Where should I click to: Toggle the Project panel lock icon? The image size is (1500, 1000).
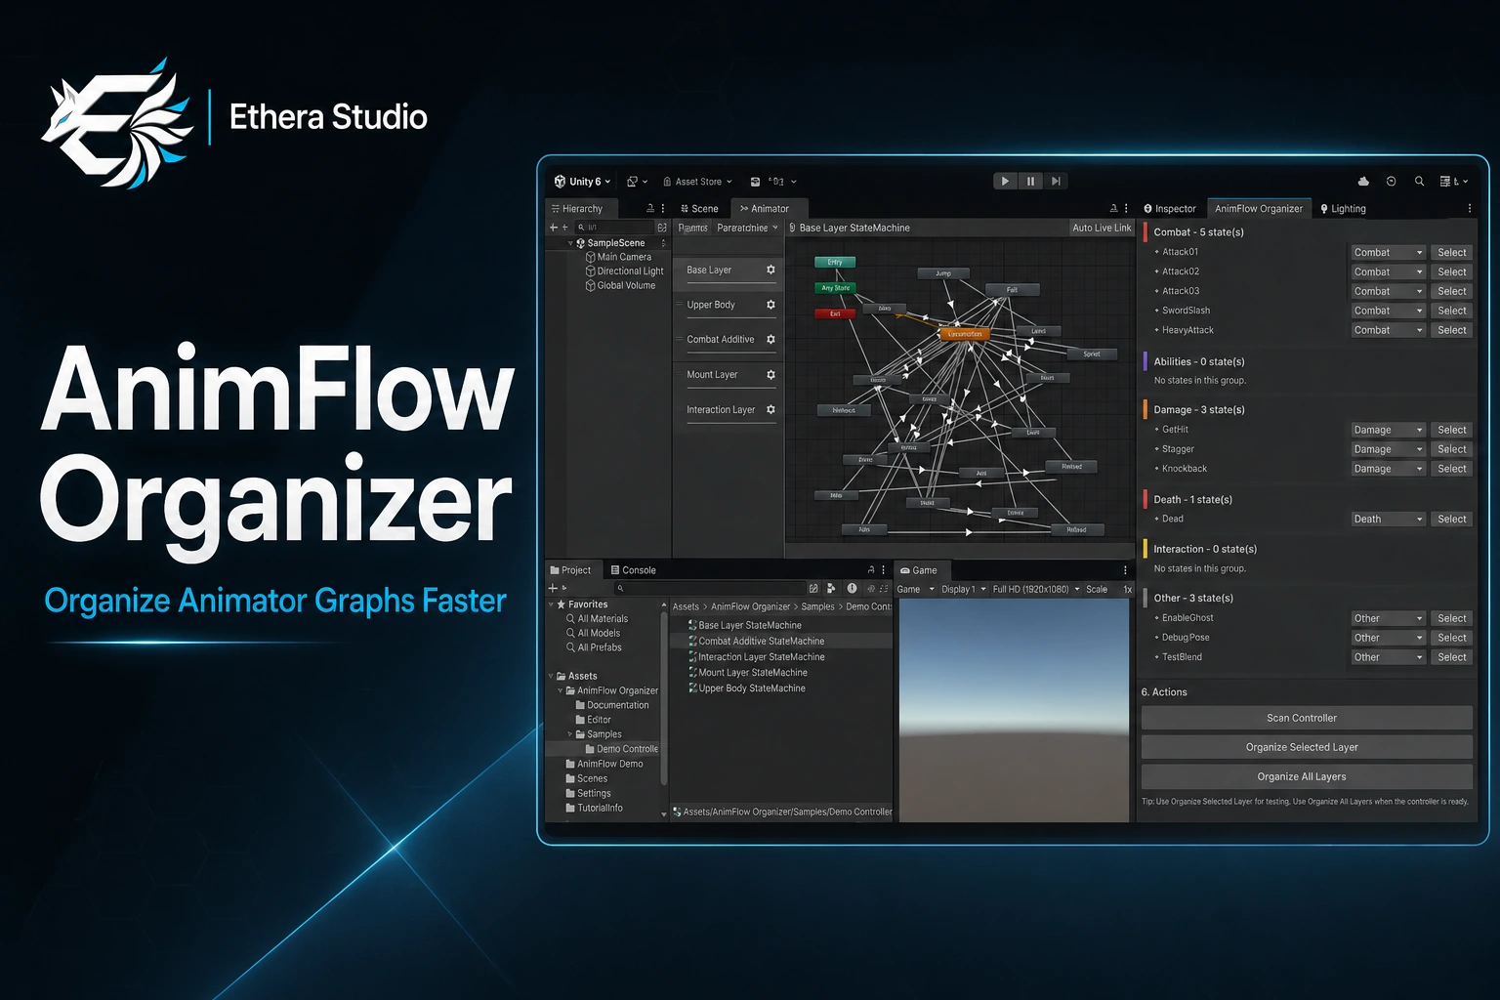tap(871, 570)
